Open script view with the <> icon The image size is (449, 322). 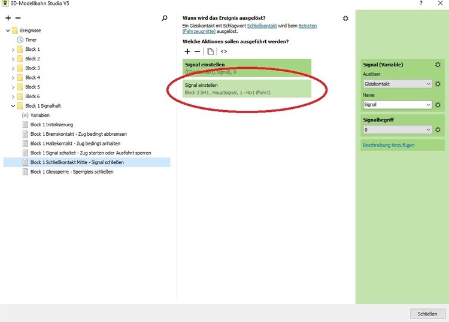(x=224, y=51)
